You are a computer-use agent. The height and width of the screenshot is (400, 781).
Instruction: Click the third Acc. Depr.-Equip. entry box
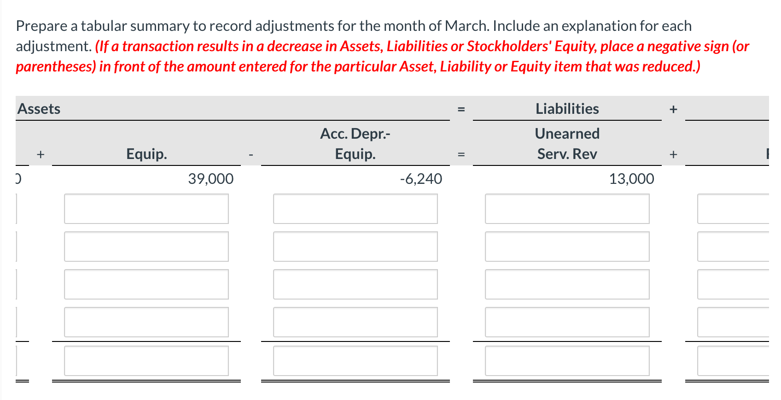tap(356, 284)
